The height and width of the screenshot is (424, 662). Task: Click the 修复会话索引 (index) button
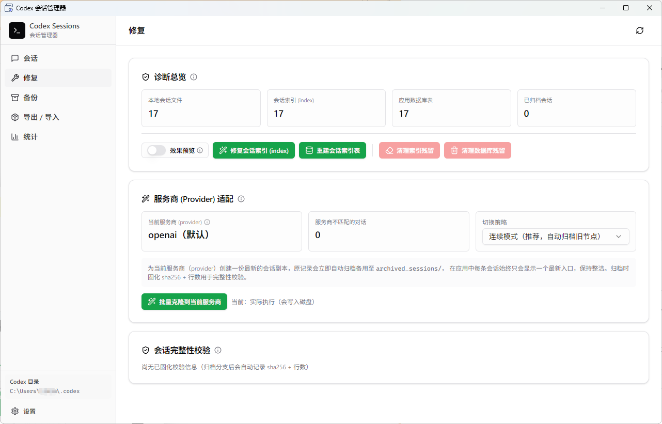pos(254,150)
